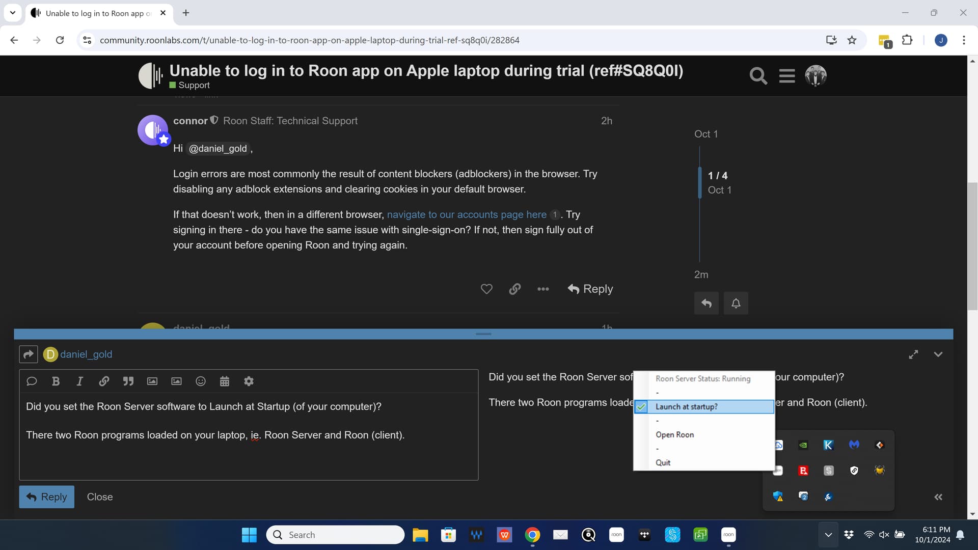This screenshot has width=978, height=550.
Task: Click the Support category tag
Action: pos(189,85)
